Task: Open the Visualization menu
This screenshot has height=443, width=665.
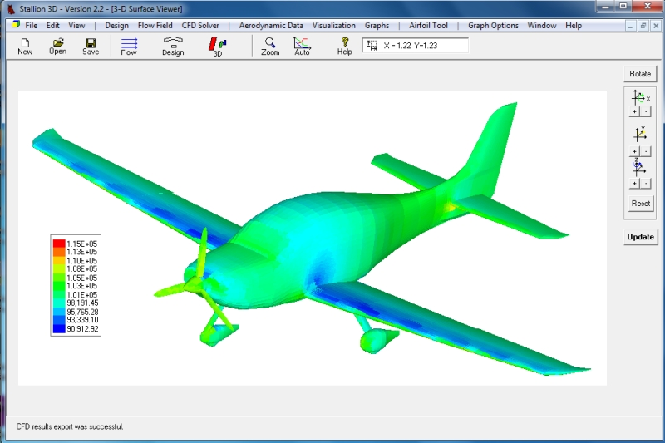Action: click(x=333, y=26)
